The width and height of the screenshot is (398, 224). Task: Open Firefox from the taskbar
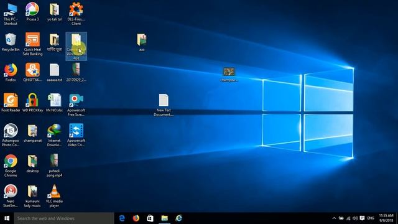[x=136, y=218]
